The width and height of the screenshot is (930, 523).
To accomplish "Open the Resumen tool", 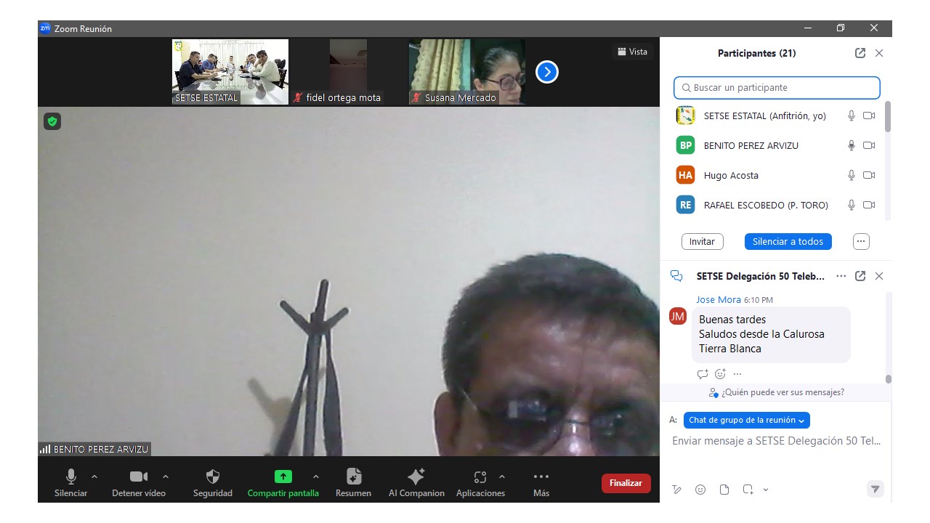I will coord(353,477).
